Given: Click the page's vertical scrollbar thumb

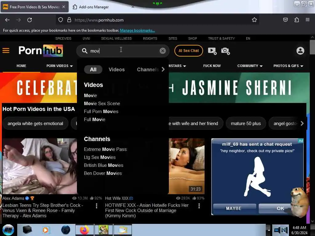Looking at the screenshot, I should pyautogui.click(x=312, y=47).
